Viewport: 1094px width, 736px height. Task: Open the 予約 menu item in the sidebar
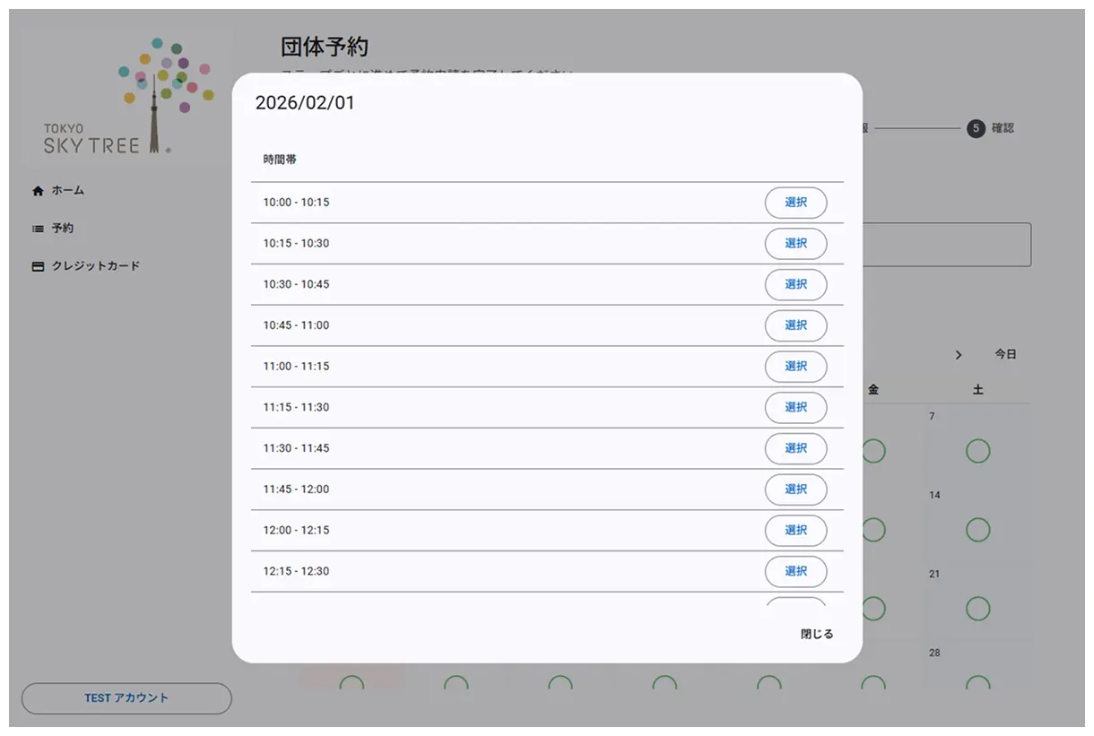click(62, 228)
